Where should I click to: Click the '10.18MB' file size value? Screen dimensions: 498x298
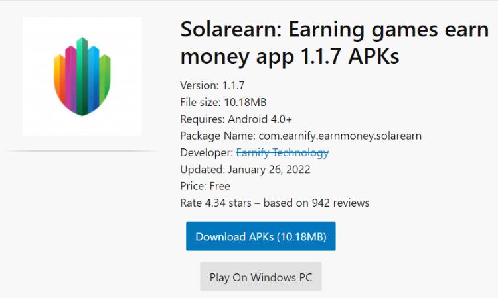(245, 102)
